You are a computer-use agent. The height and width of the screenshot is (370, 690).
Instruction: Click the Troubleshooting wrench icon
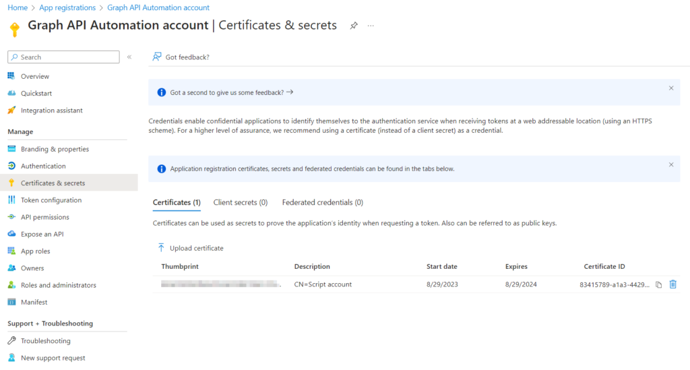(x=11, y=340)
